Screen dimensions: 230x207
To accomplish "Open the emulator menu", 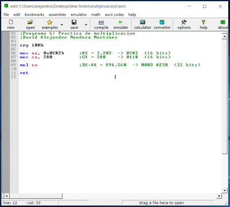I will click(x=79, y=14).
